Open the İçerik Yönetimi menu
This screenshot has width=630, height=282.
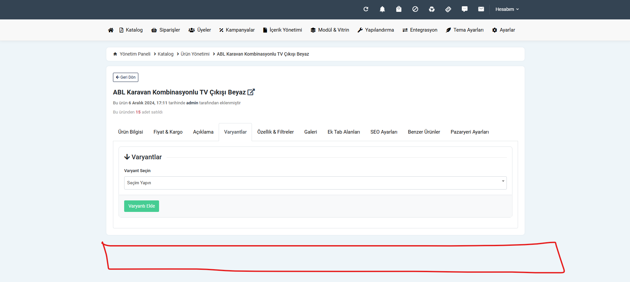[x=283, y=30]
